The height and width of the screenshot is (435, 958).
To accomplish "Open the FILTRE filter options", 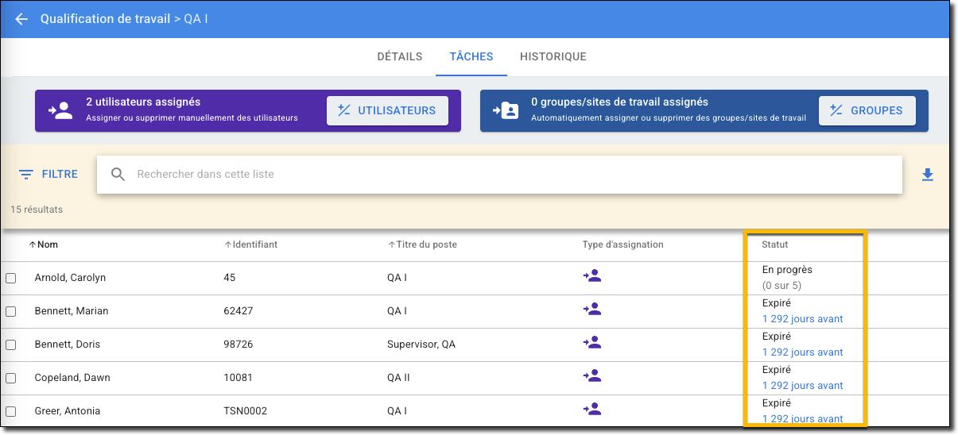I will pyautogui.click(x=48, y=175).
